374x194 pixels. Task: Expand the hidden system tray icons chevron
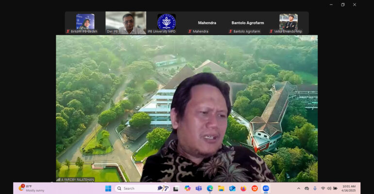pyautogui.click(x=298, y=188)
